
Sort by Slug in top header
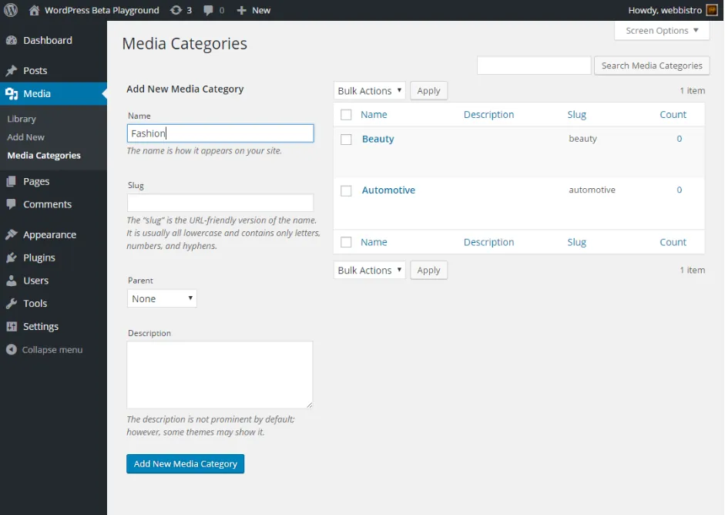576,115
